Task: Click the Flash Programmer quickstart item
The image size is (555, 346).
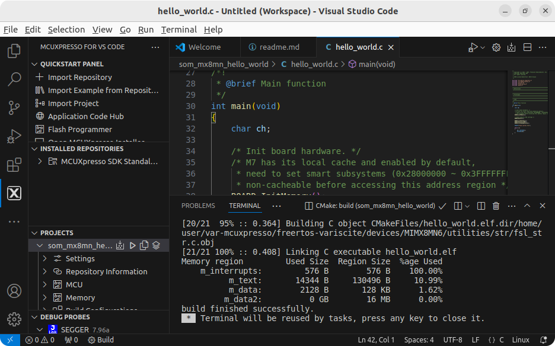Action: 79,129
